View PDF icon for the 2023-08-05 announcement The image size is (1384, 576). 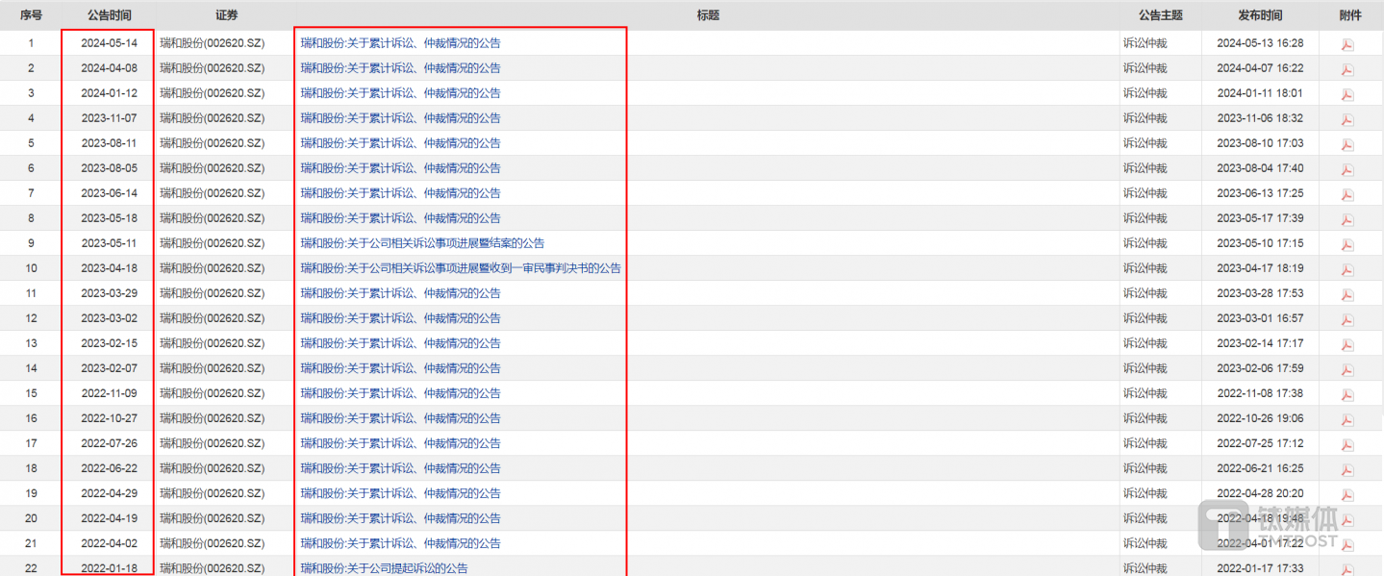[x=1347, y=169]
